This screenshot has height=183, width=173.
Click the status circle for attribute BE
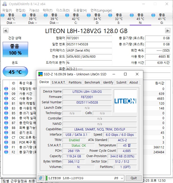coord(6,133)
